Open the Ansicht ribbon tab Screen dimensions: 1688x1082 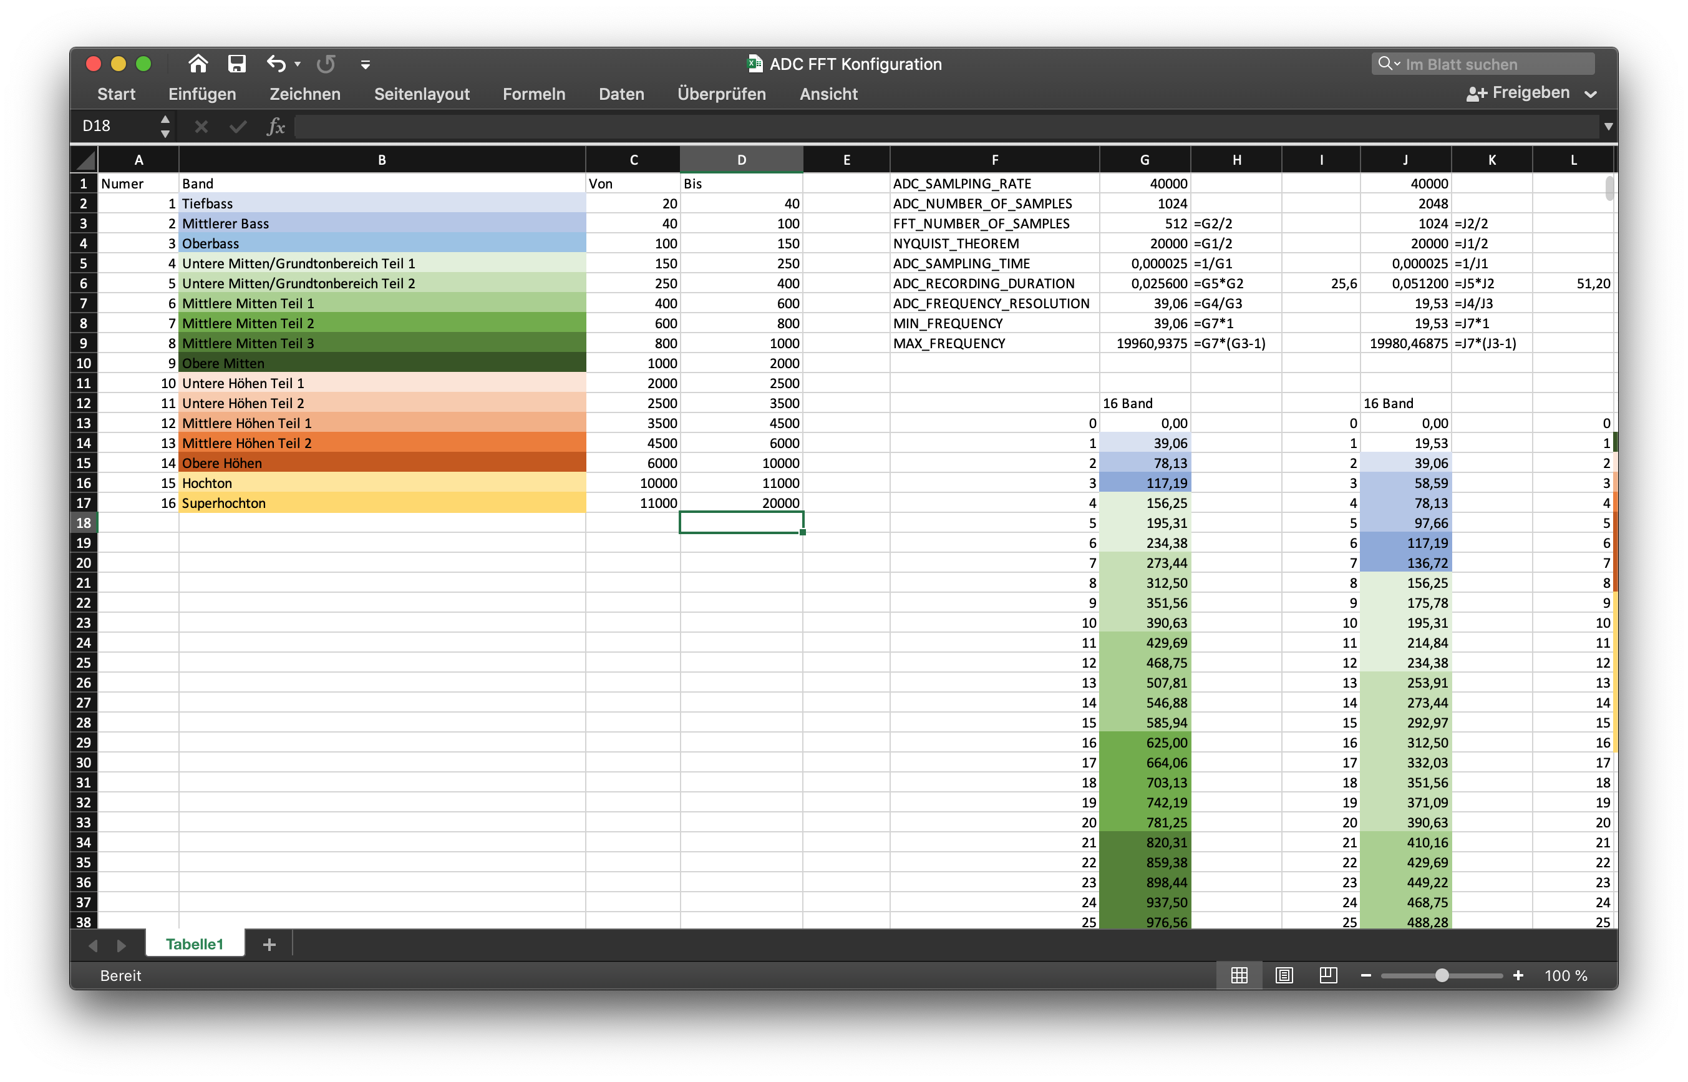tap(828, 94)
